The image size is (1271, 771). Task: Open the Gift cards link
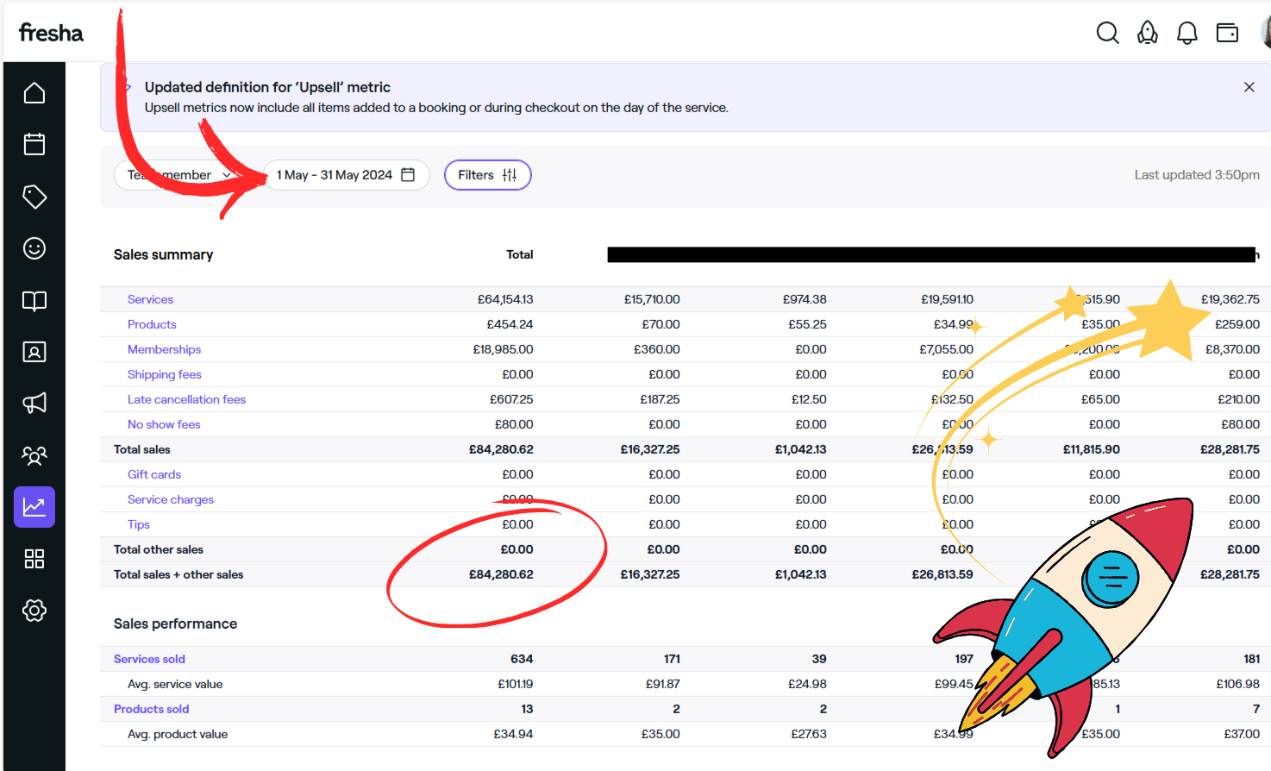(x=154, y=474)
